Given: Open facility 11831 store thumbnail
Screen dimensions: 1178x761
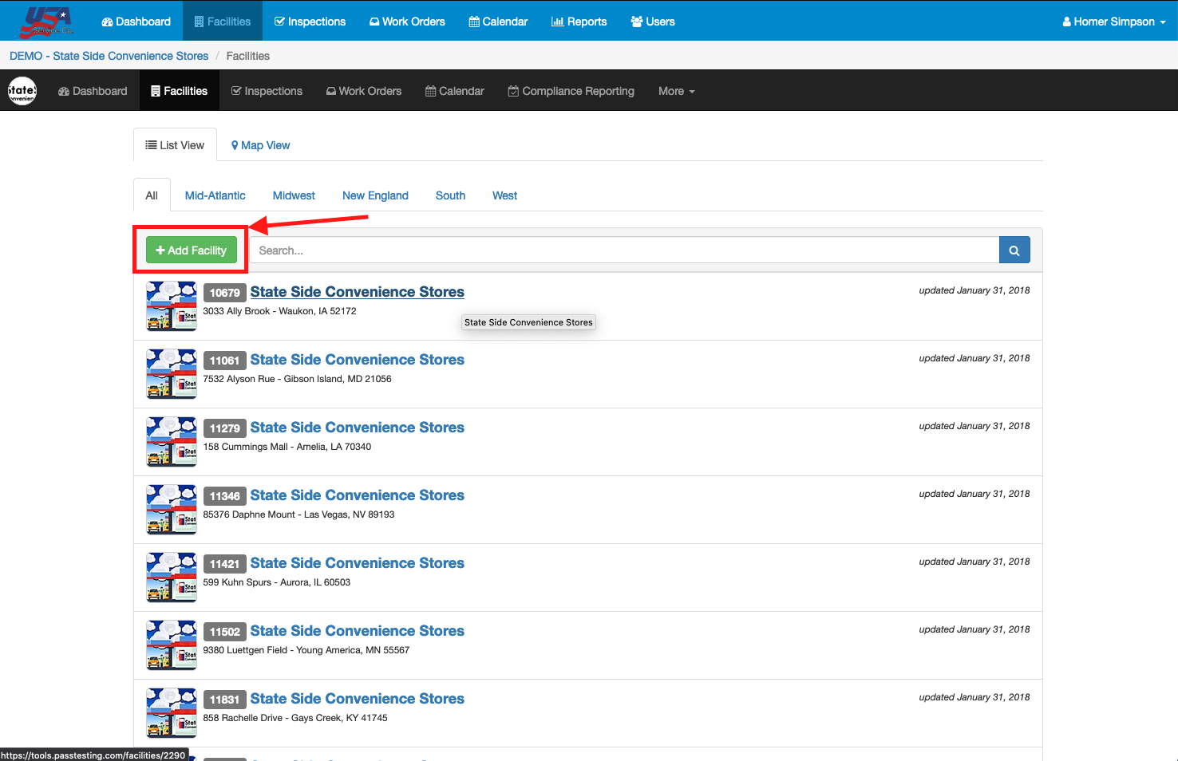Looking at the screenshot, I should [x=172, y=712].
